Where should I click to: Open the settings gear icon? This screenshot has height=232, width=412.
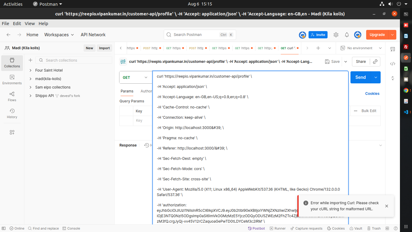[336, 35]
